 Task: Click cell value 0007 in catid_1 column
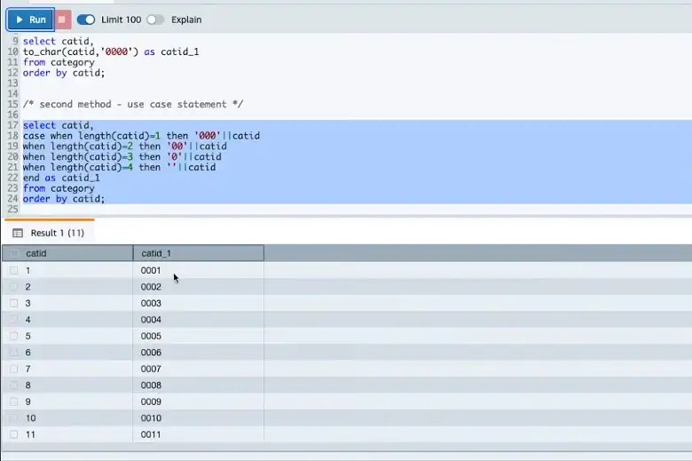coord(151,369)
